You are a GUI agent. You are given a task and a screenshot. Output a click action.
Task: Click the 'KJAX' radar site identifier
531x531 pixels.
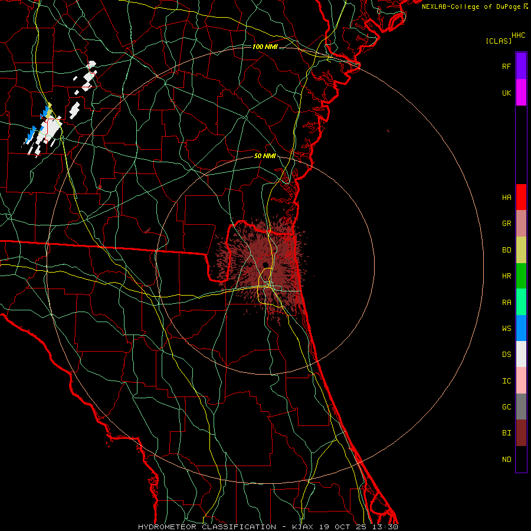pyautogui.click(x=303, y=527)
